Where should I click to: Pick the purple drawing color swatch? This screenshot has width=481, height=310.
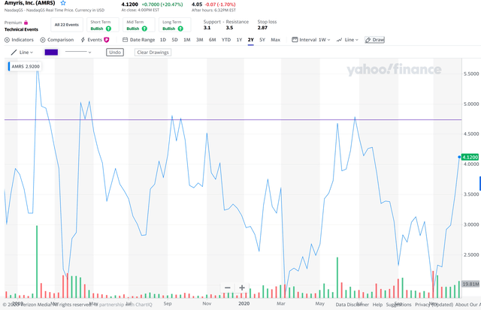pyautogui.click(x=51, y=53)
